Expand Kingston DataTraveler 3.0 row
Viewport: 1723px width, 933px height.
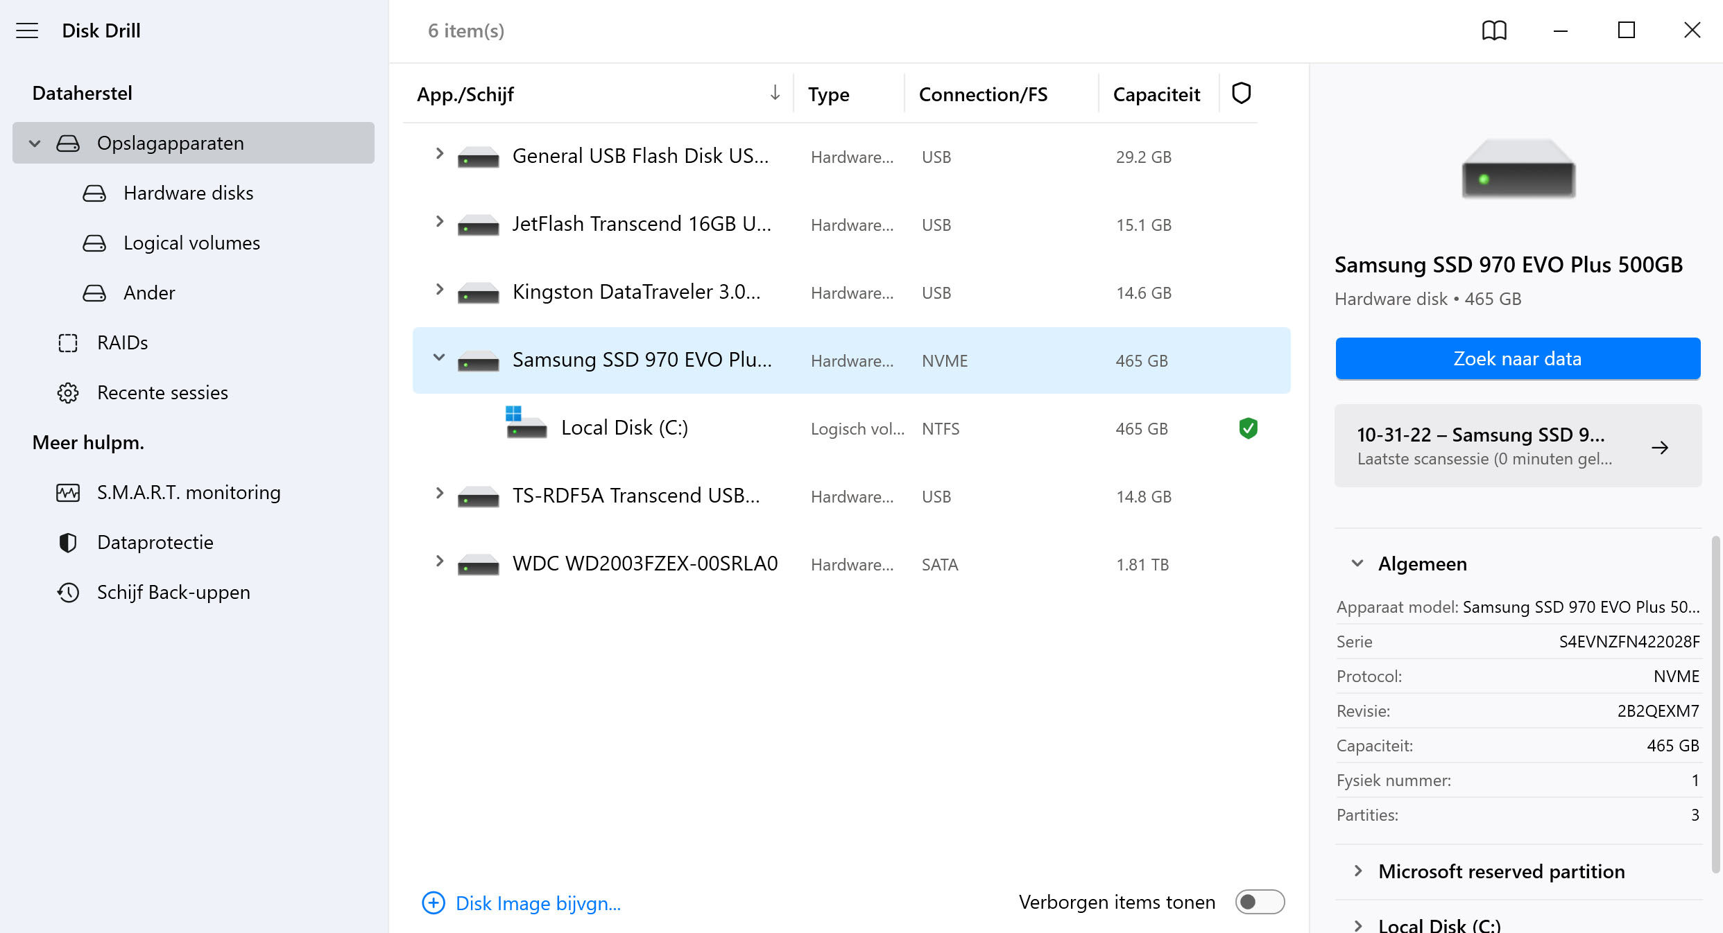pos(439,290)
